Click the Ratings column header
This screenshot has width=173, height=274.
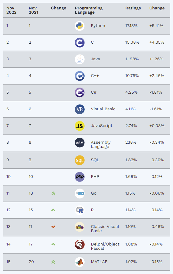pos(133,8)
